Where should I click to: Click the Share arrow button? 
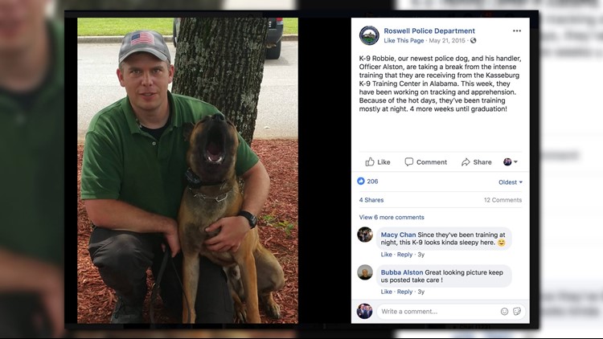click(477, 161)
